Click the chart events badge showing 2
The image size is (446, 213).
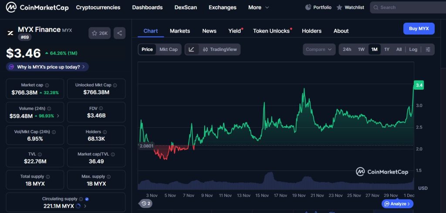pos(146,203)
